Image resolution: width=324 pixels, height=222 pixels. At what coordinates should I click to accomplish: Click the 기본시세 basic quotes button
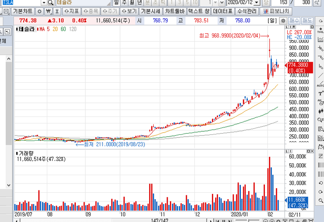pyautogui.click(x=151, y=11)
